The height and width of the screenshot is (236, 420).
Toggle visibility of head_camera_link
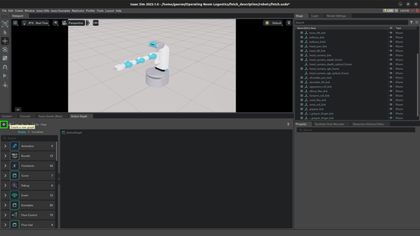tap(391, 56)
